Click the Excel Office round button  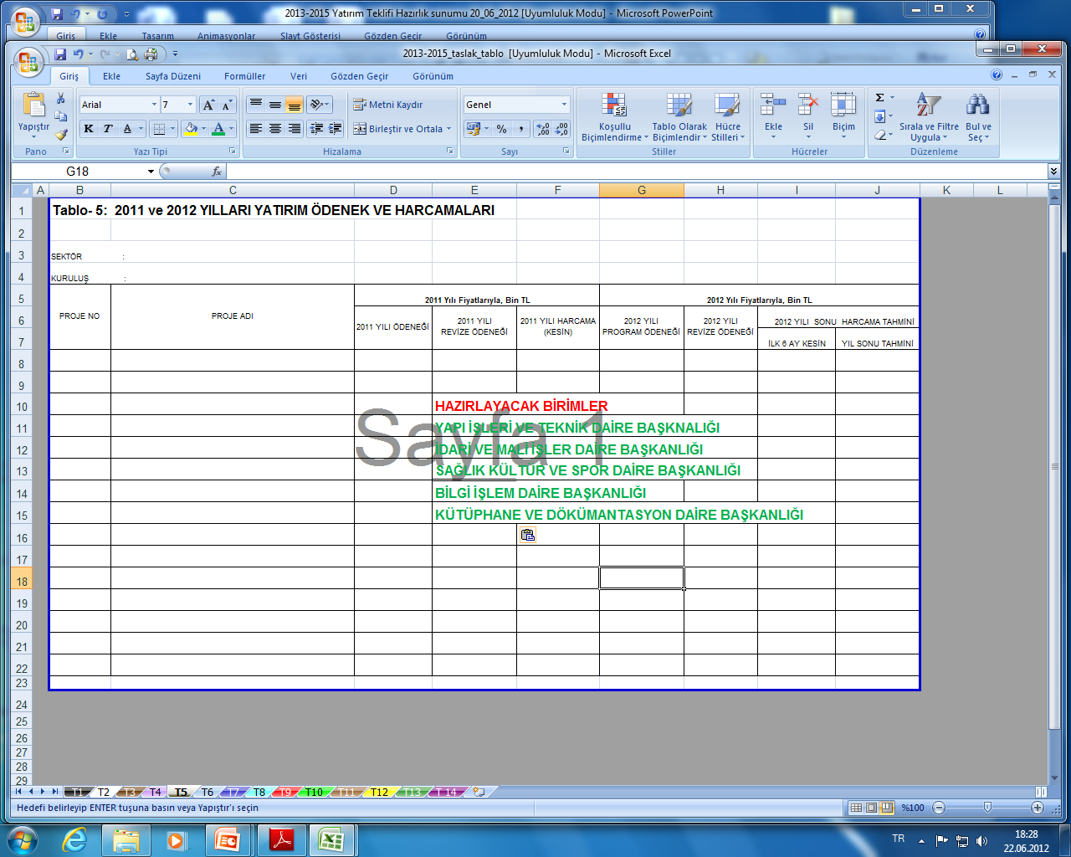[28, 62]
